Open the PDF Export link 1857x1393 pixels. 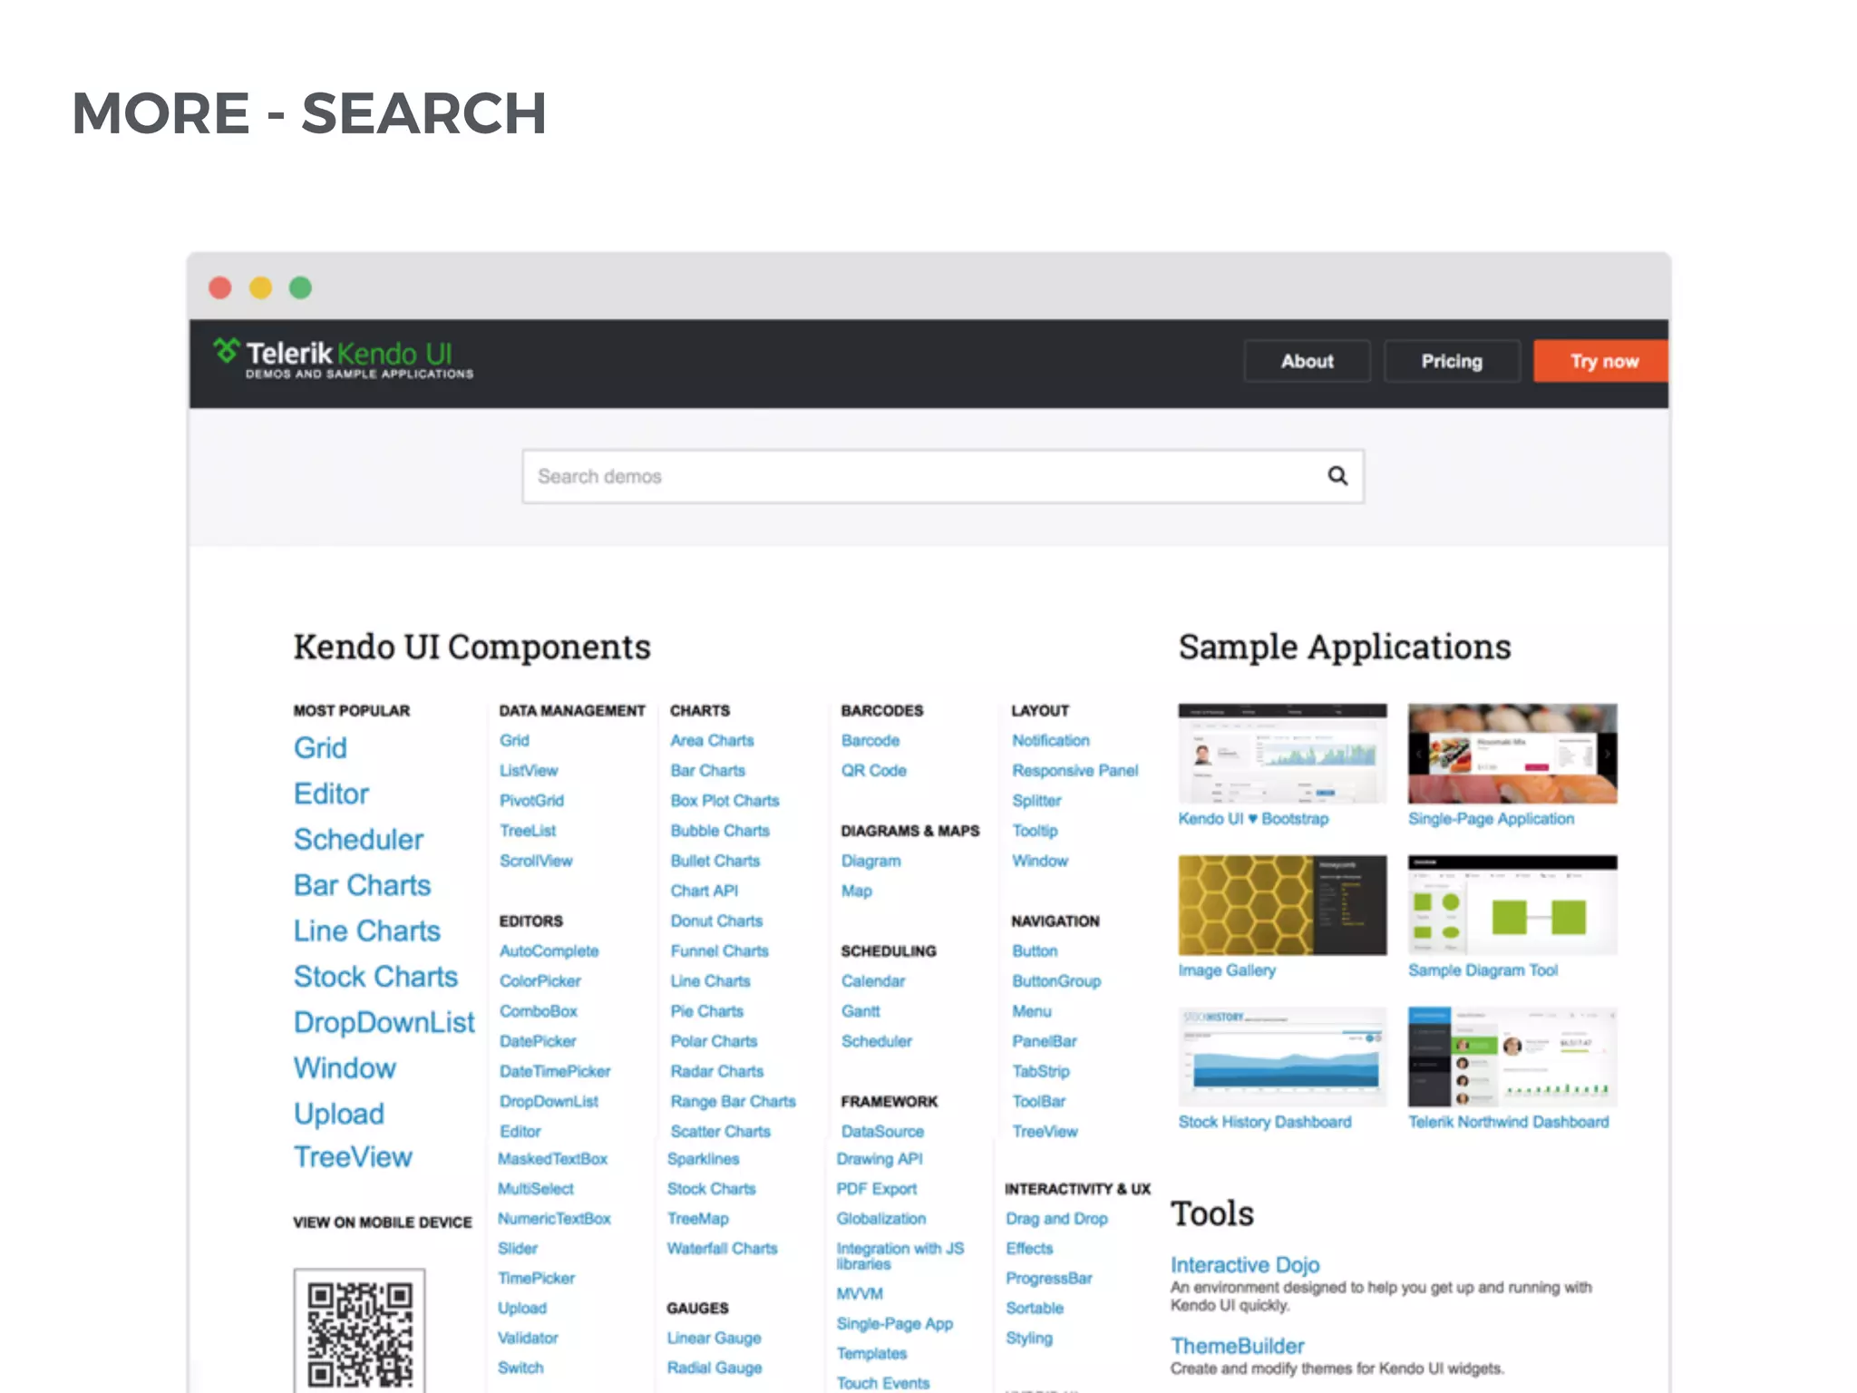click(x=876, y=1188)
